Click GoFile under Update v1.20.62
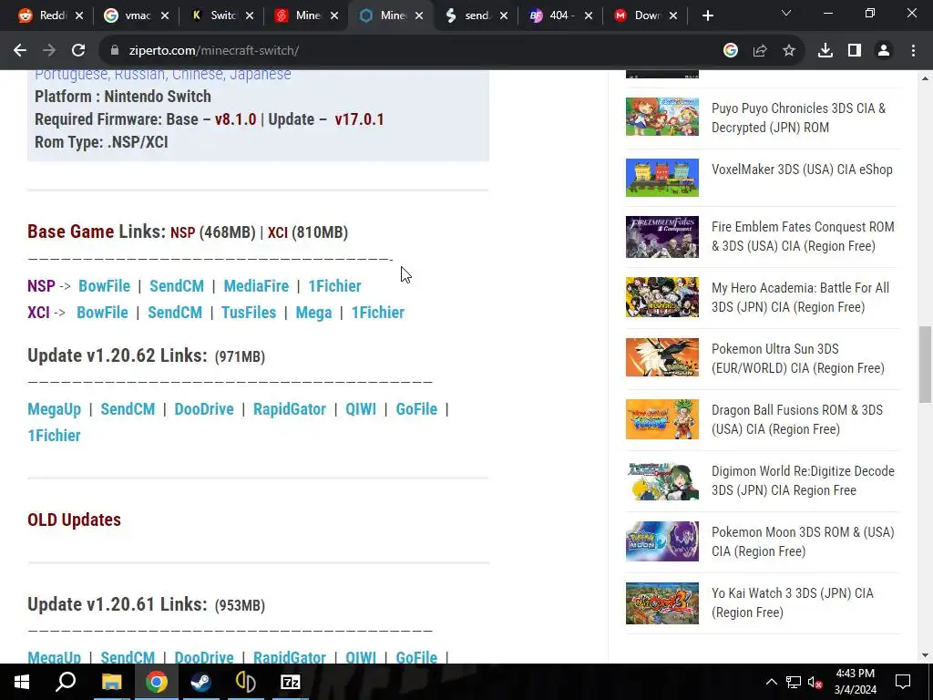Image resolution: width=933 pixels, height=700 pixels. [416, 409]
